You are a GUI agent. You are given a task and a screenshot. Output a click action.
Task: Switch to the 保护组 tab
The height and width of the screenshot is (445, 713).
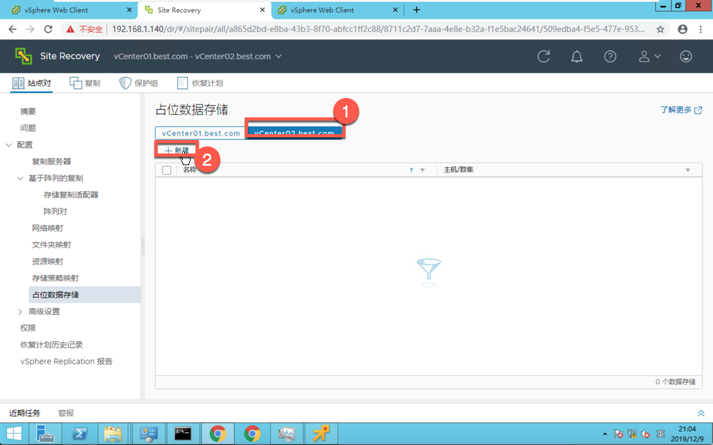139,83
